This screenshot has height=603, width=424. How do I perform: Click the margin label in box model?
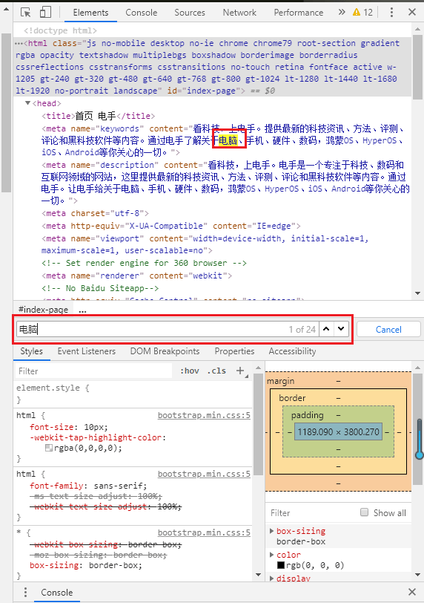click(280, 381)
